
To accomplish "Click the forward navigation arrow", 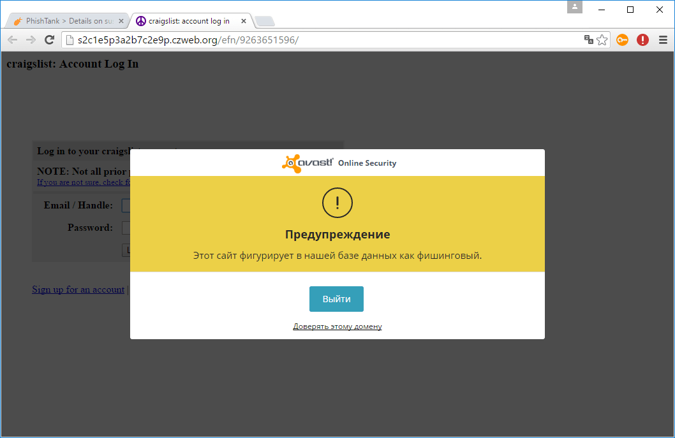I will (x=31, y=39).
